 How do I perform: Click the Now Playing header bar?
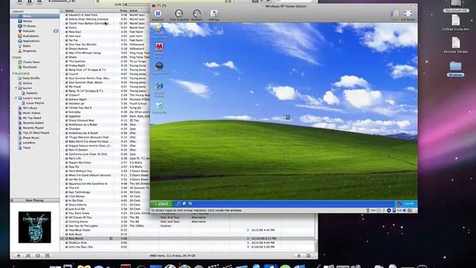(x=35, y=200)
